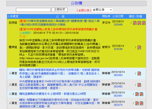Open PDF attachment for 體衛組 announcement
Image resolution: width=152 pixels, height=109 pixels.
tap(139, 47)
